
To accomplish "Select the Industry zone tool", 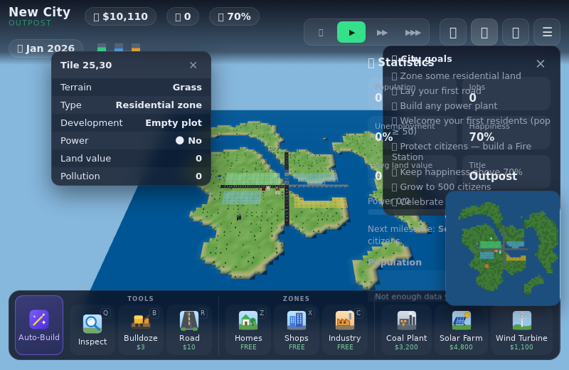I will click(x=345, y=329).
